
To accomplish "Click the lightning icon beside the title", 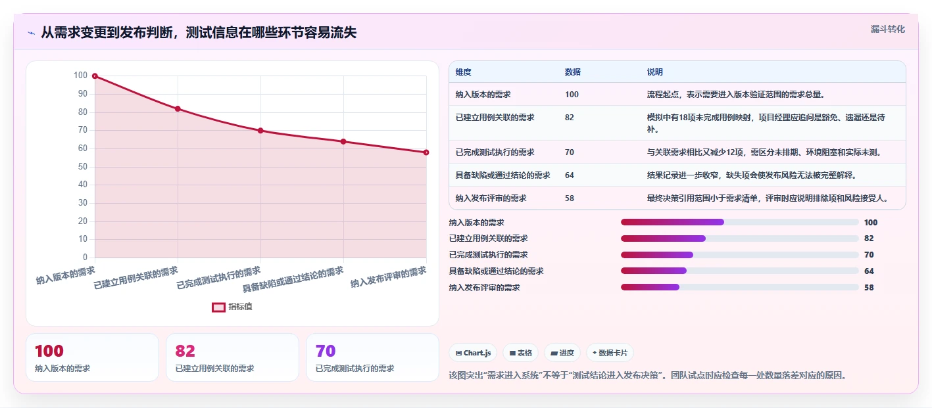I will pyautogui.click(x=31, y=32).
